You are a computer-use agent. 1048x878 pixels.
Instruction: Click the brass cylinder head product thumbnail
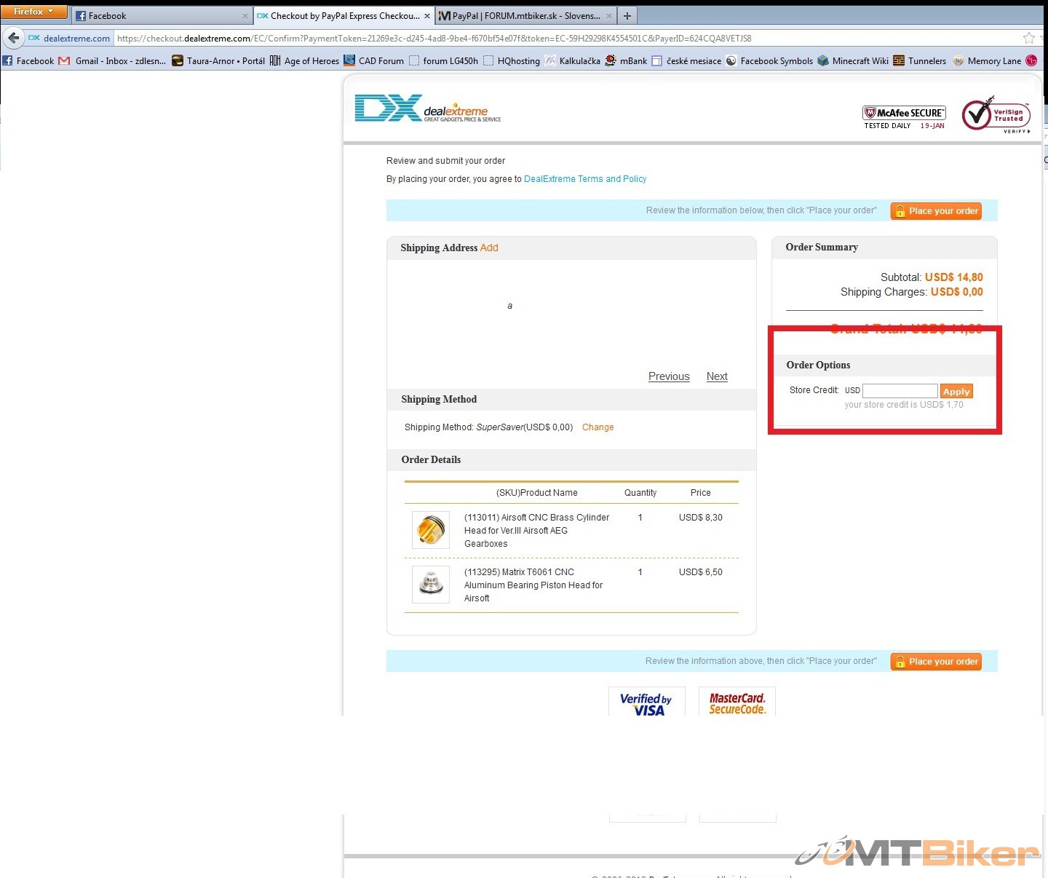pyautogui.click(x=430, y=529)
